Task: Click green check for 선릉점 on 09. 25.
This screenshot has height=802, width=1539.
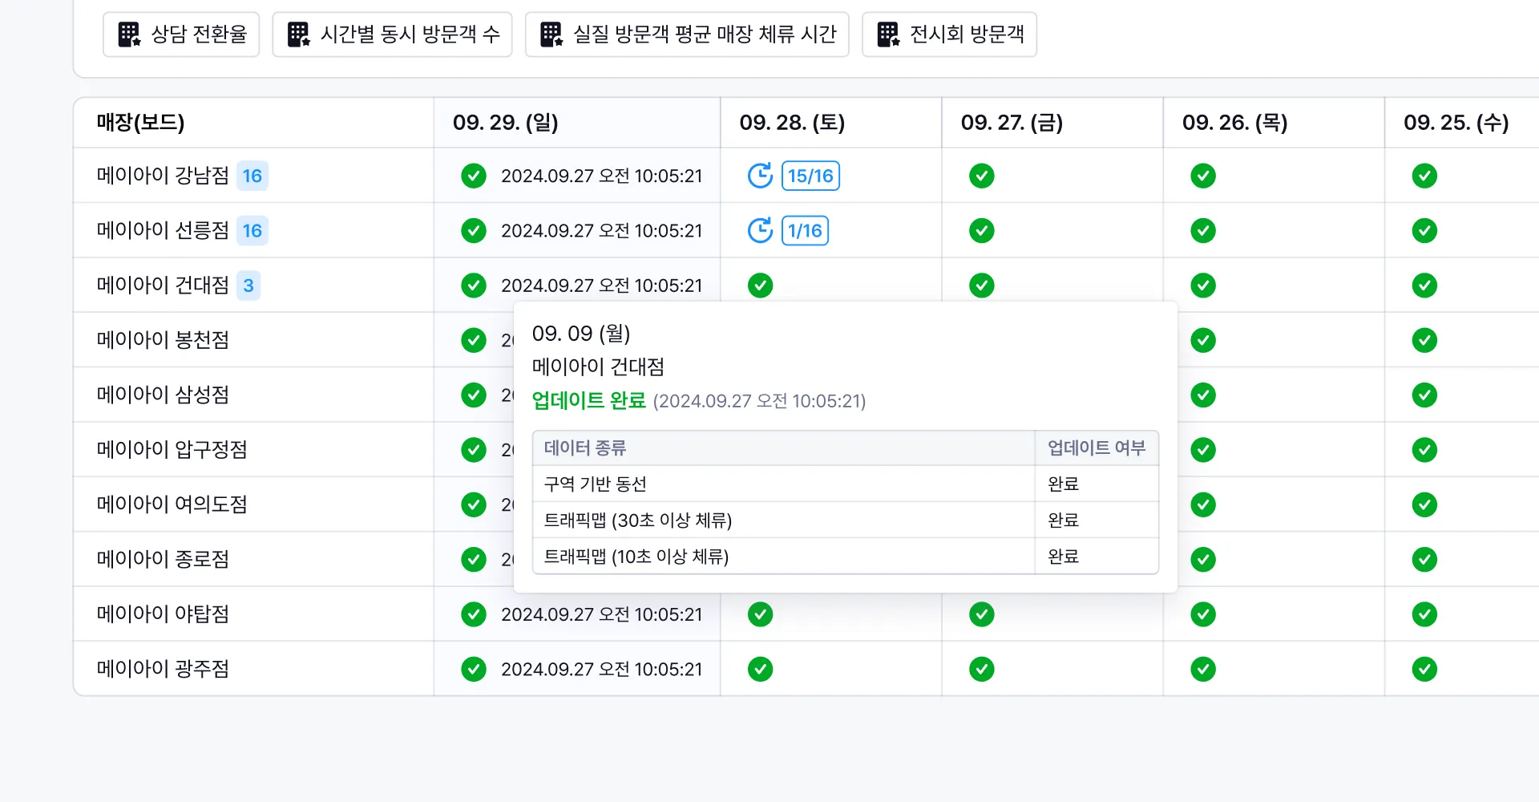Action: click(1424, 231)
